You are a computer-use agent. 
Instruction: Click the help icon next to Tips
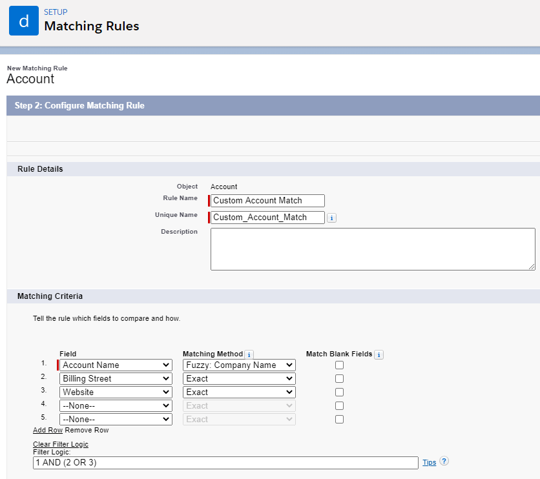(444, 462)
